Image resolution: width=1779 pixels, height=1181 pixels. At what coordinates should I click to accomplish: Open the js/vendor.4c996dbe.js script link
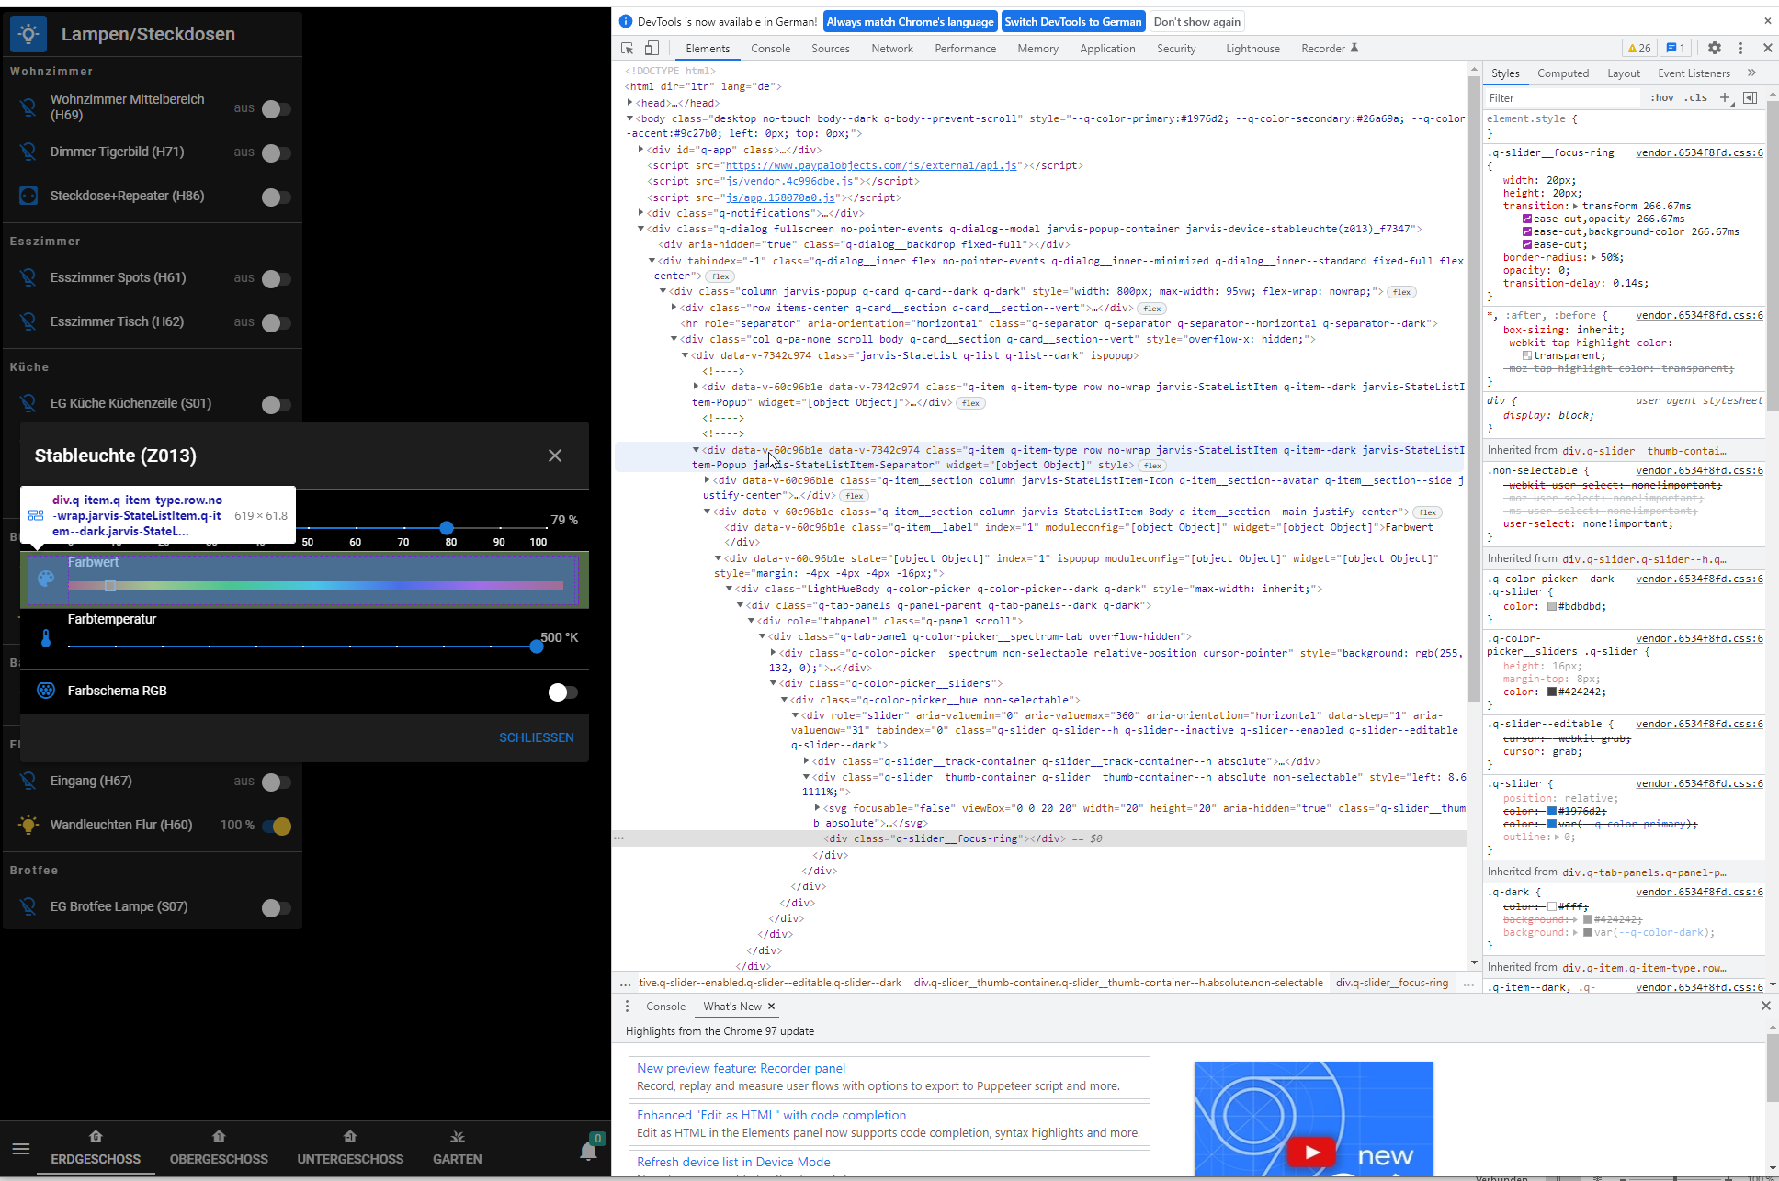(788, 181)
